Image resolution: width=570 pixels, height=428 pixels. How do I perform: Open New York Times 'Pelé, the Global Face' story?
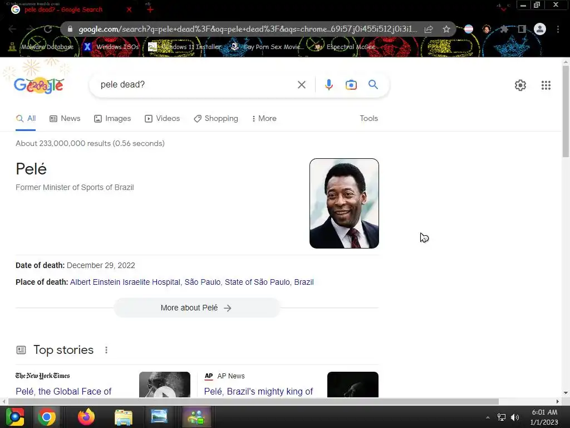(63, 391)
